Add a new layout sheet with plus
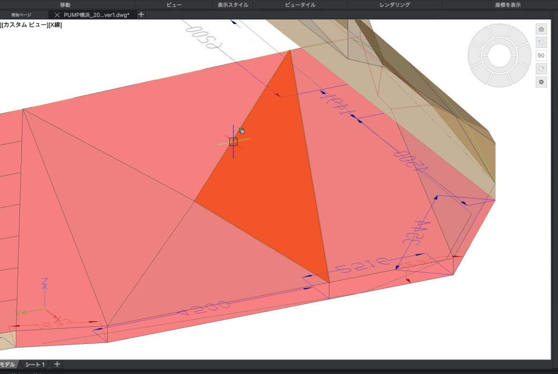Screen dimensions: 558x374 point(57,364)
